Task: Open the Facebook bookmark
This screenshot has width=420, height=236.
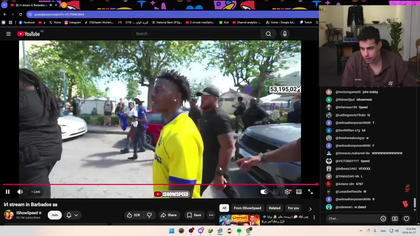Action: point(27,23)
